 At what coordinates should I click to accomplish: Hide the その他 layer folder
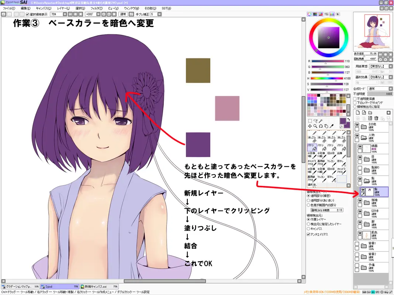tap(357, 125)
